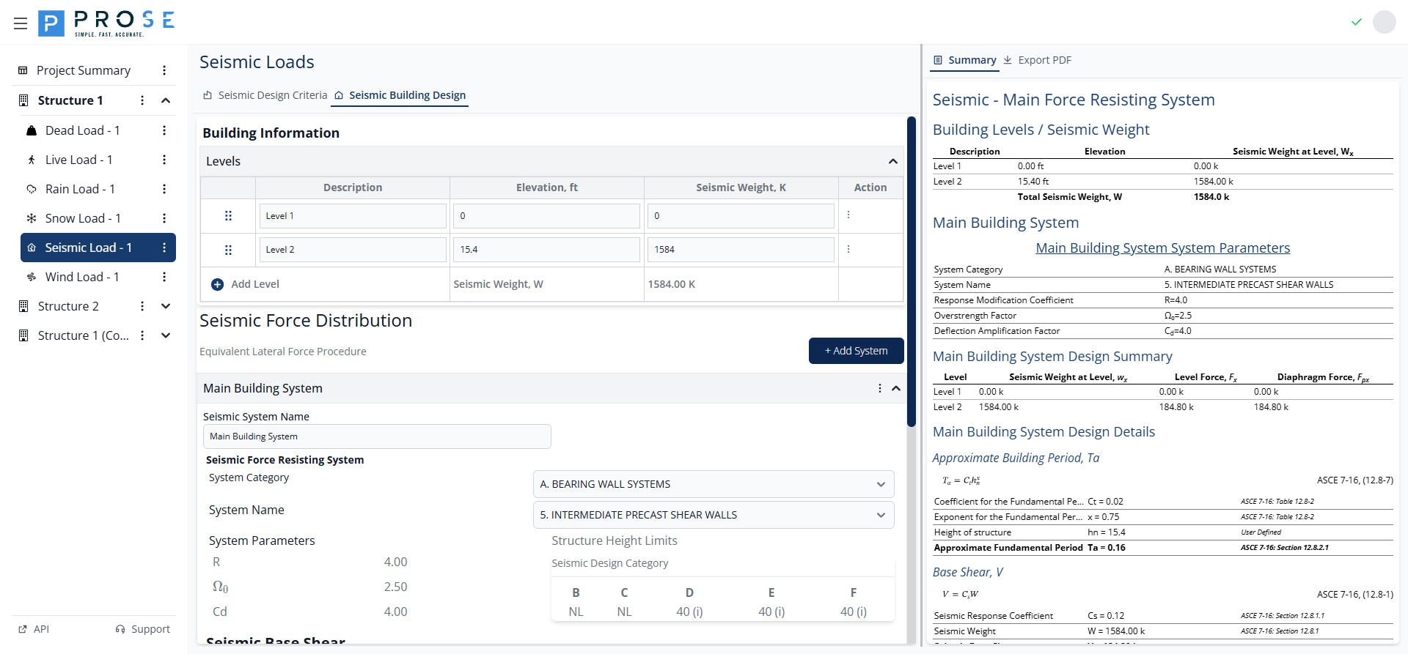Viewport: 1408px width, 654px height.
Task: Open Structure 1 options menu
Action: point(142,100)
